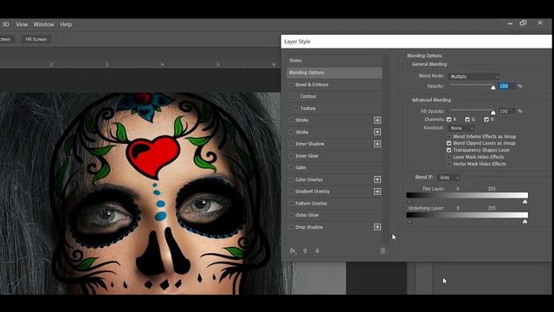Click plus icon on second Stroke row
This screenshot has height=312, width=554.
click(x=377, y=132)
